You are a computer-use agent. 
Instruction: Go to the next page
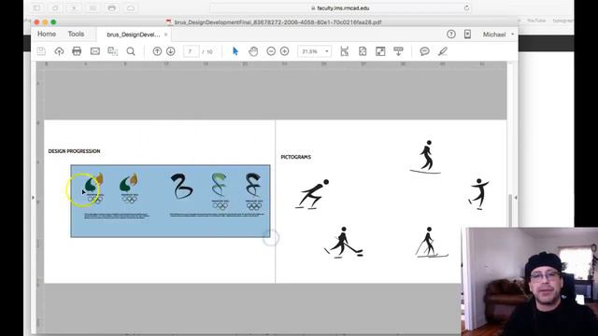coord(170,51)
